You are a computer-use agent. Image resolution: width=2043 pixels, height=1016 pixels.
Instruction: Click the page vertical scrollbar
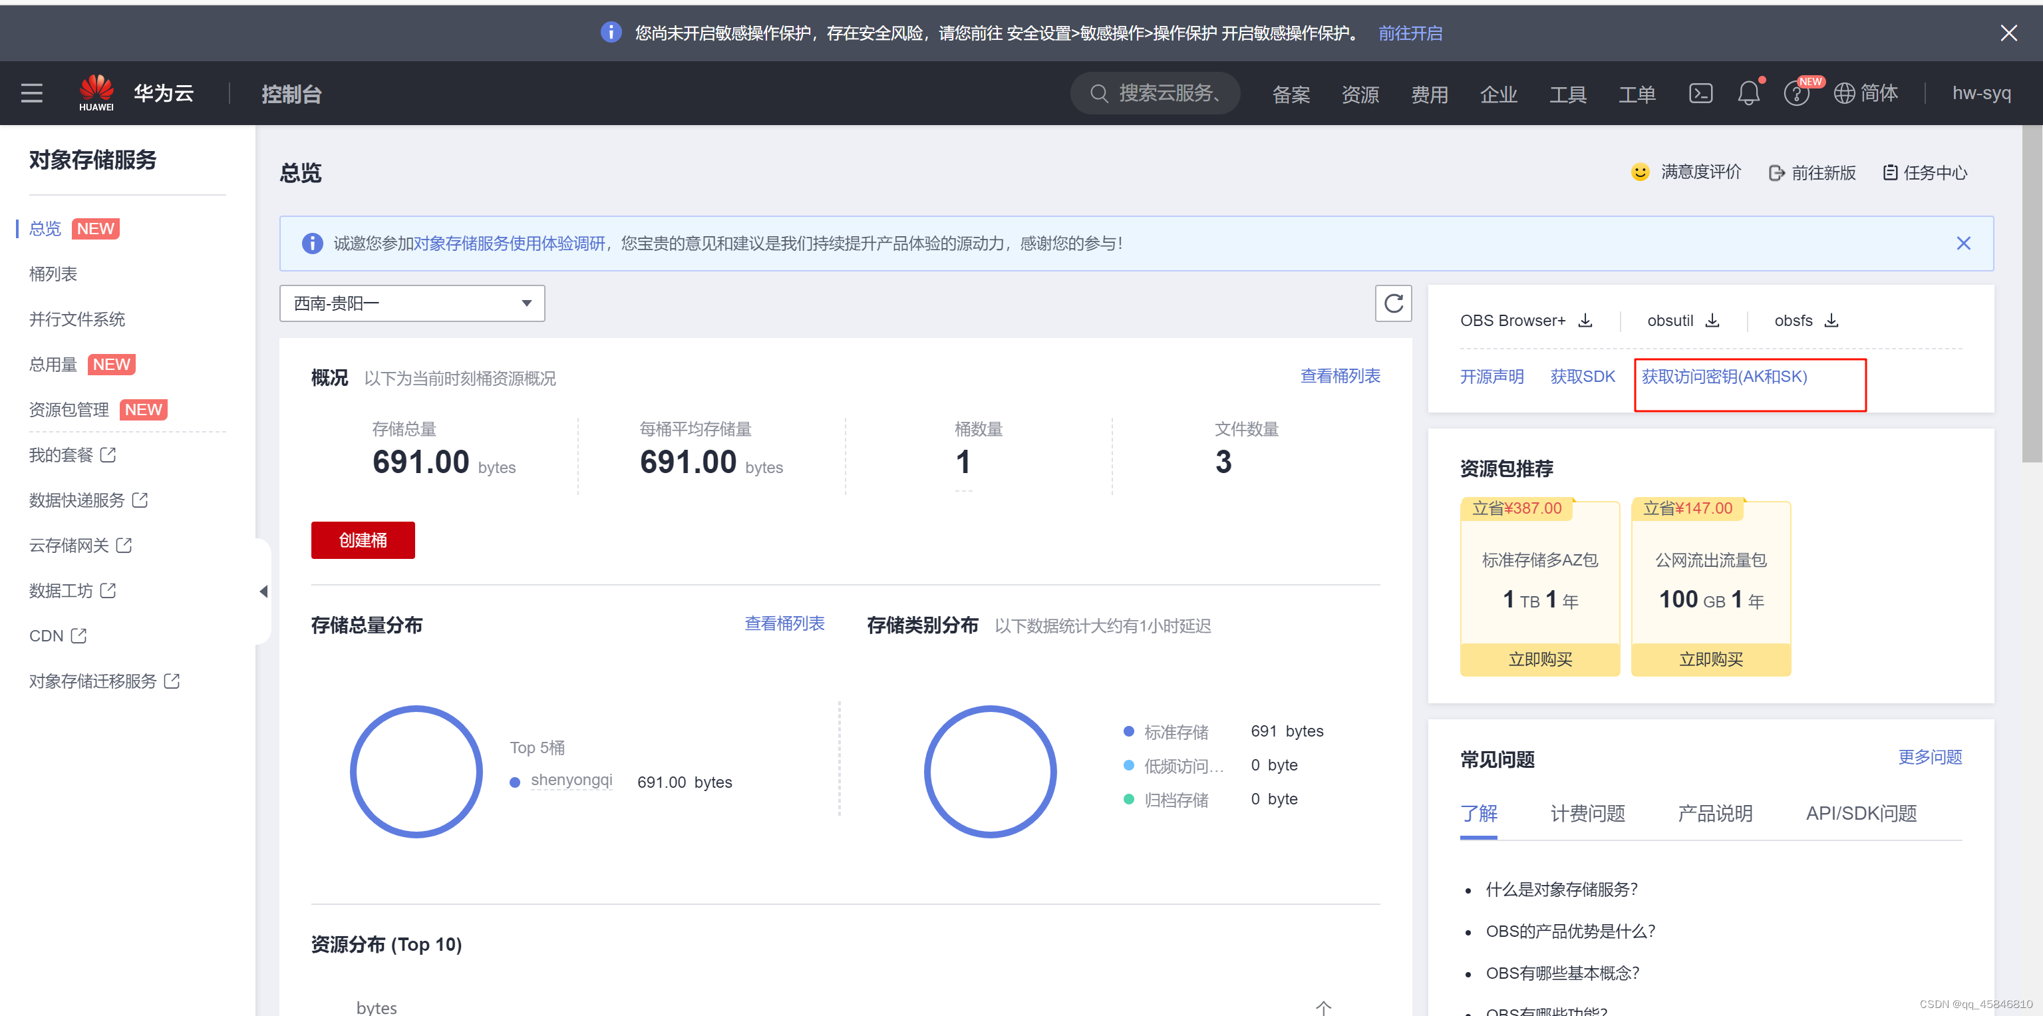point(2032,293)
